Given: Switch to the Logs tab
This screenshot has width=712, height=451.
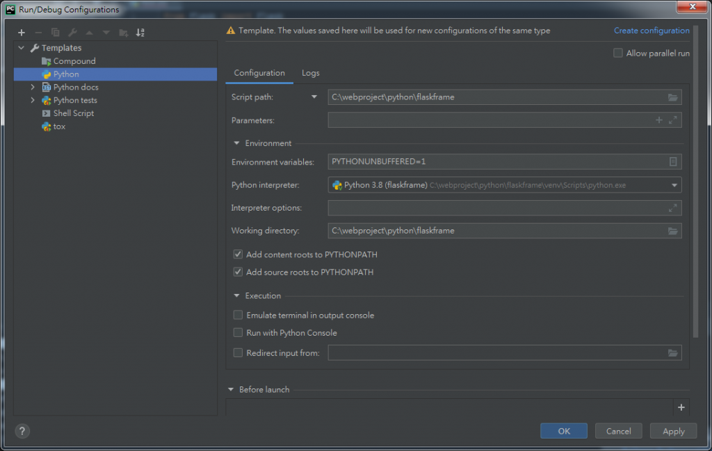Looking at the screenshot, I should (x=310, y=73).
